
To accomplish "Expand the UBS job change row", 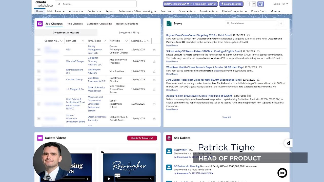I will pyautogui.click(x=39, y=50).
